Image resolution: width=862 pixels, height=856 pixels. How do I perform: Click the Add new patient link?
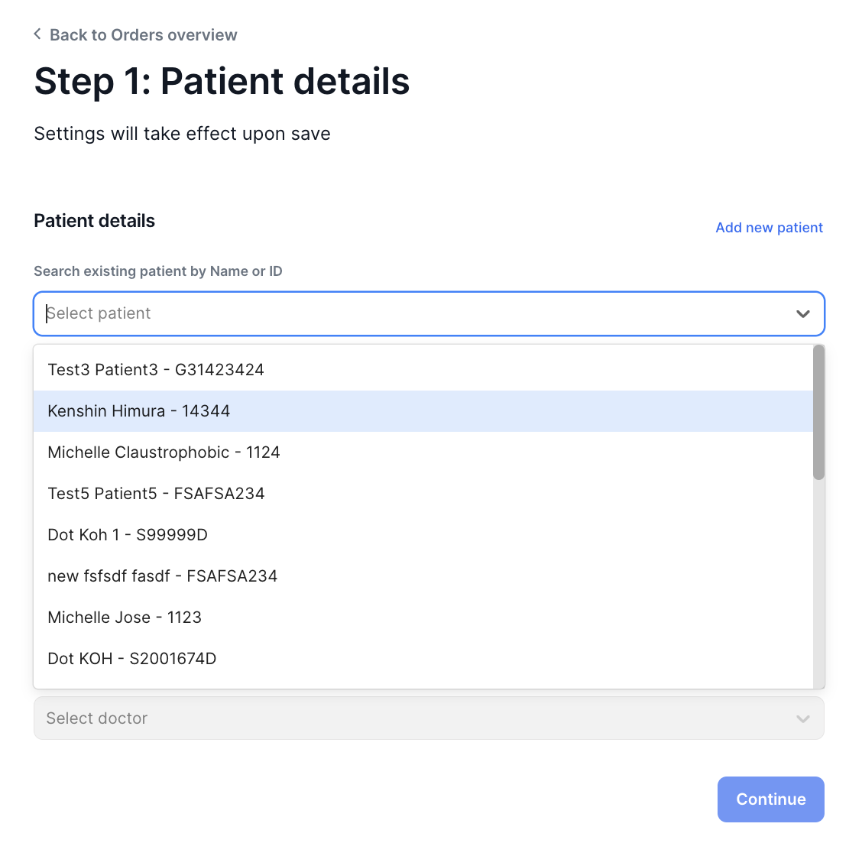[x=769, y=228]
